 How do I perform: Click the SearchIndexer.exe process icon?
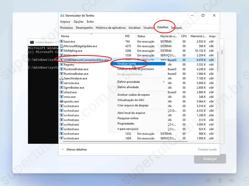[x=61, y=78]
